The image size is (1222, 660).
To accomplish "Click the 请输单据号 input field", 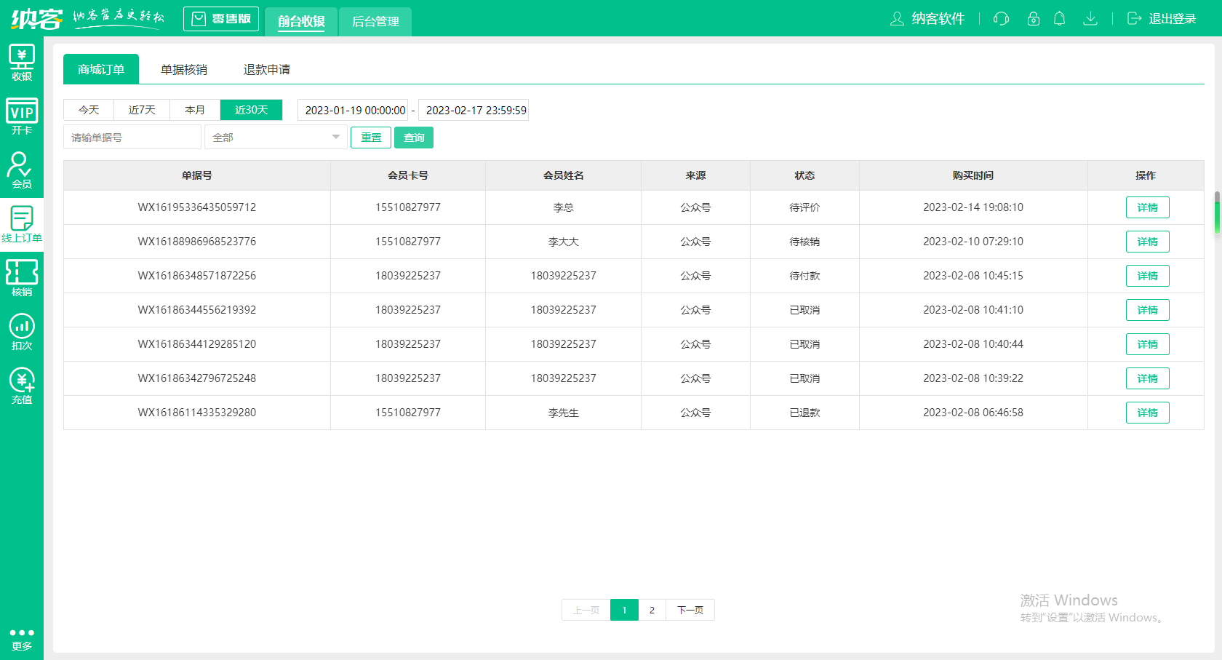I will click(132, 138).
